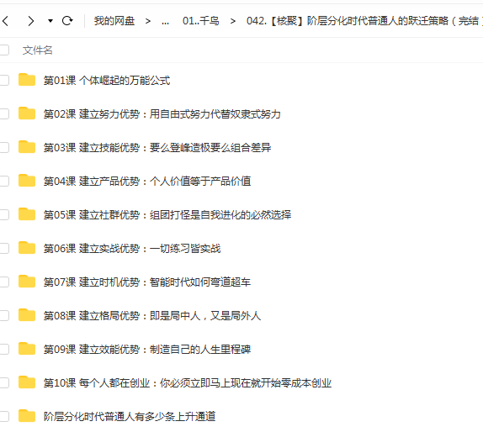Sort by 文件名 column header

tap(37, 50)
